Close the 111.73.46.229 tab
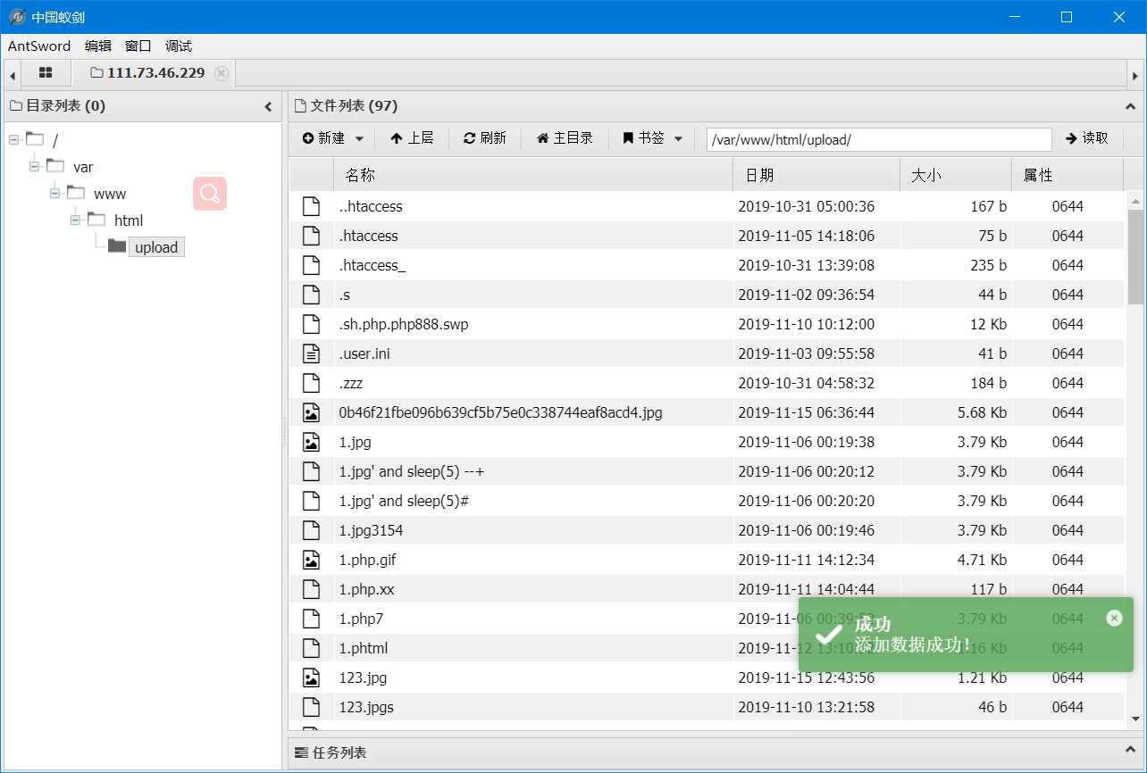The height and width of the screenshot is (773, 1147). [x=222, y=73]
